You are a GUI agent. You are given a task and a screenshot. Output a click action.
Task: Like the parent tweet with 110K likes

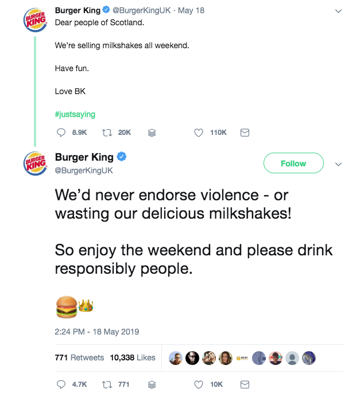coord(199,133)
